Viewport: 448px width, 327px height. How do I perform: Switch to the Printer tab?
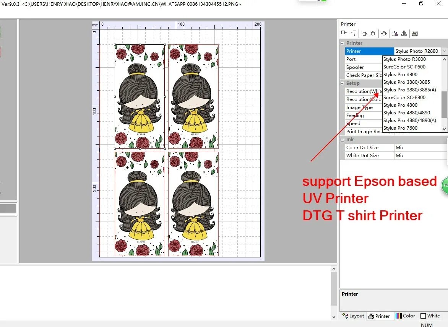(379, 316)
